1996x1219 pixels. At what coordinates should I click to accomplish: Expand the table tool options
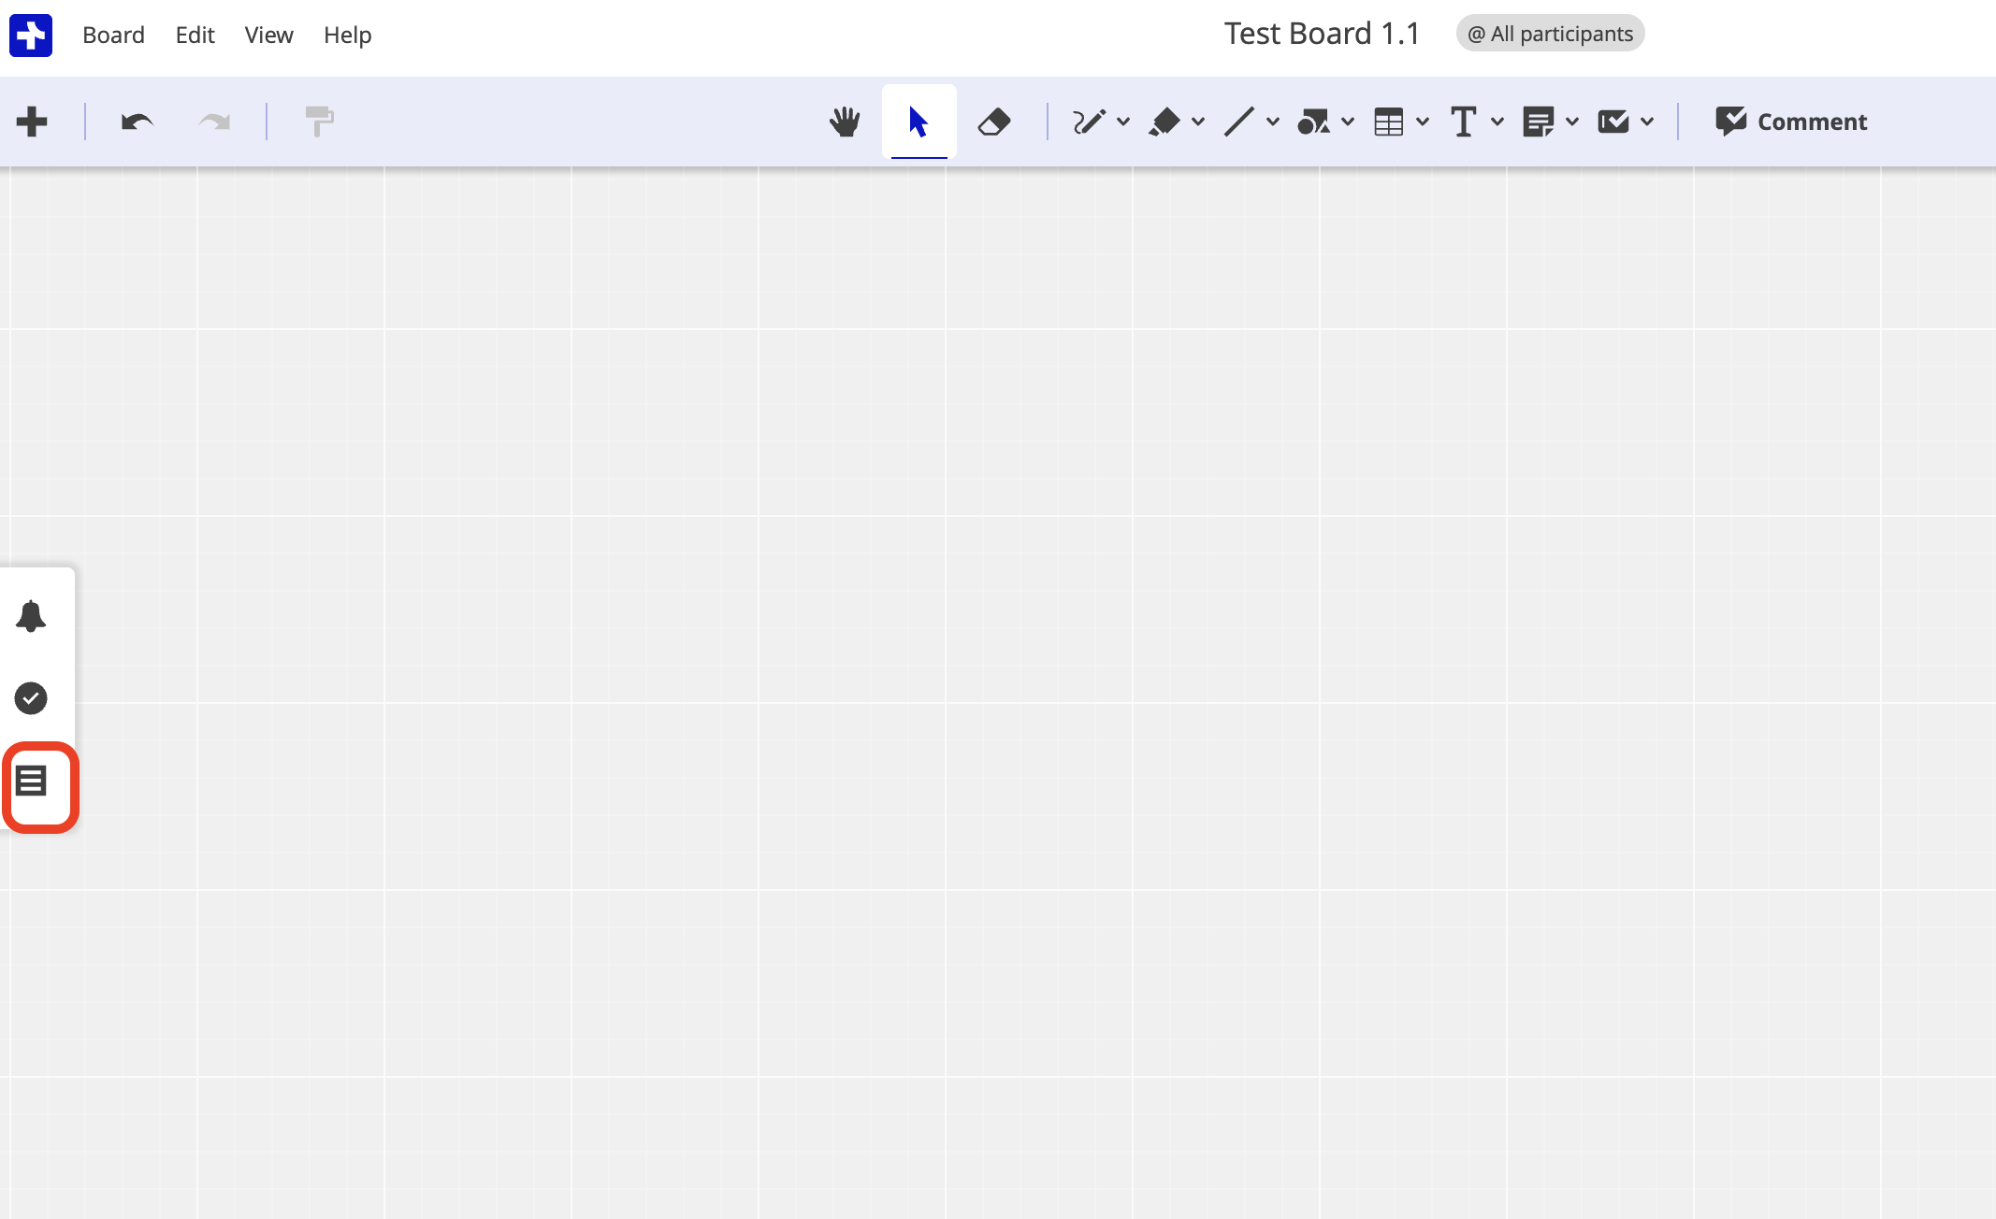click(1423, 122)
